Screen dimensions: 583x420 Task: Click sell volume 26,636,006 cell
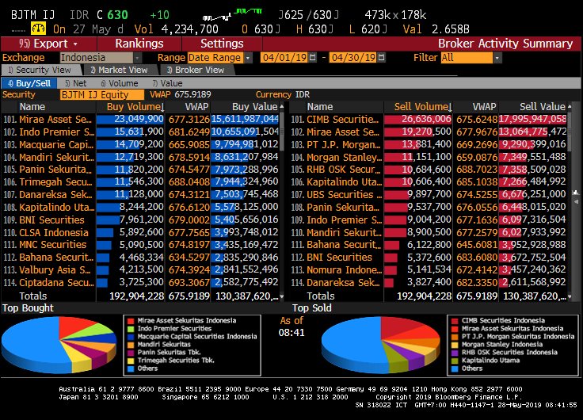point(418,119)
